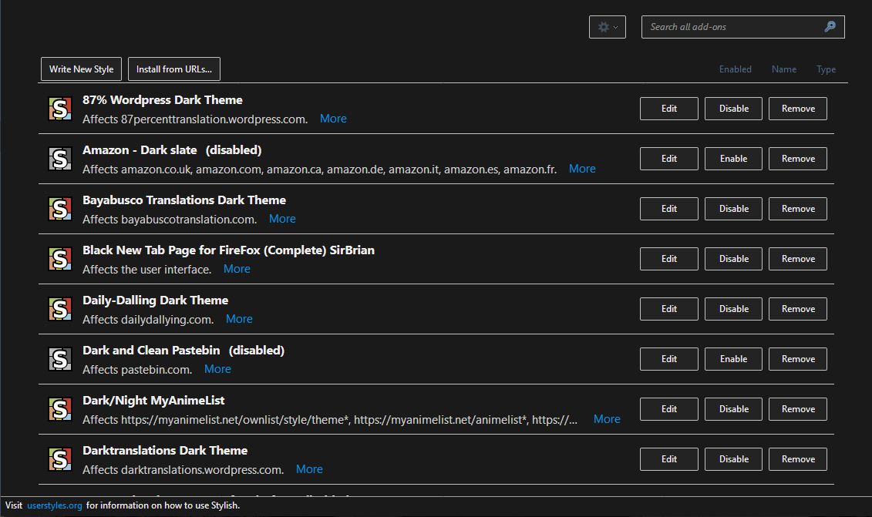Click the Dark/Night MyAnimeList style icon
872x517 pixels.
(x=60, y=408)
